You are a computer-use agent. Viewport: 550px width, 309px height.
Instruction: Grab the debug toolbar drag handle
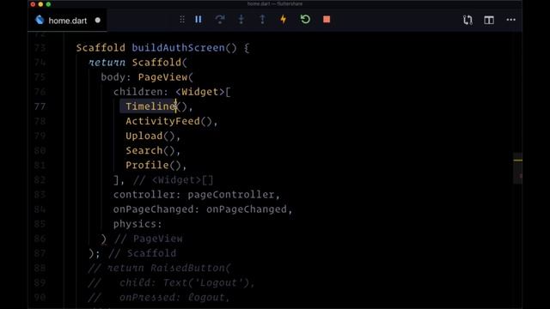[x=182, y=20]
